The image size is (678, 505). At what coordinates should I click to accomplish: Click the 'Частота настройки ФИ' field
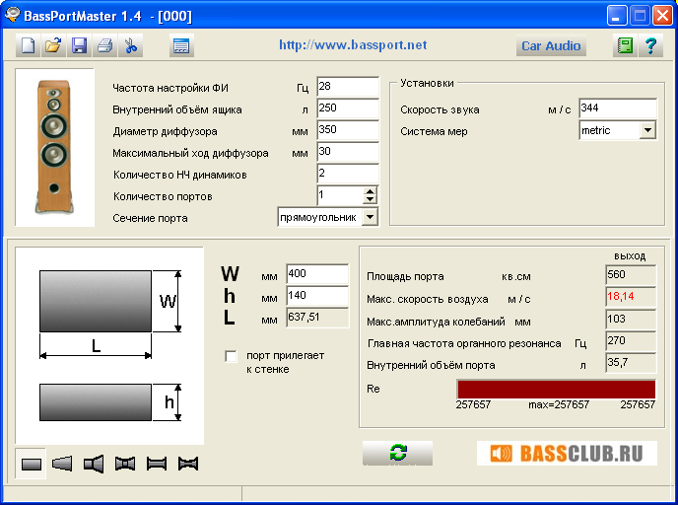point(348,87)
